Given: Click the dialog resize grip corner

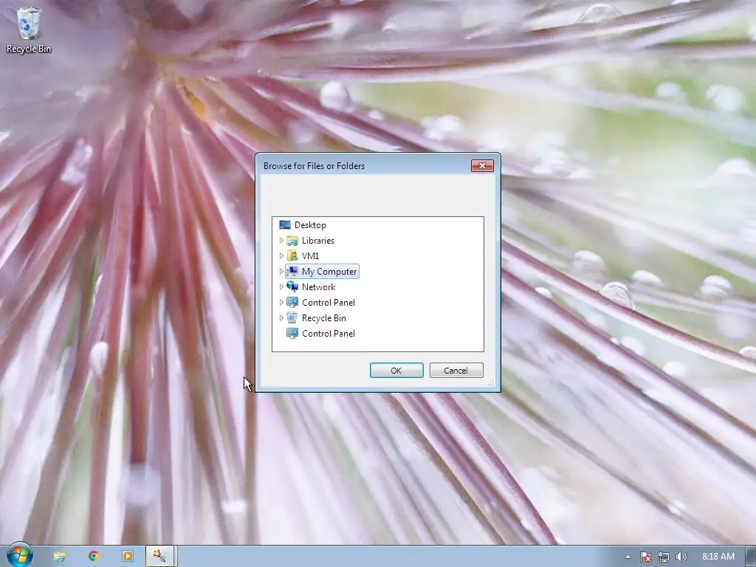Looking at the screenshot, I should pyautogui.click(x=491, y=382).
